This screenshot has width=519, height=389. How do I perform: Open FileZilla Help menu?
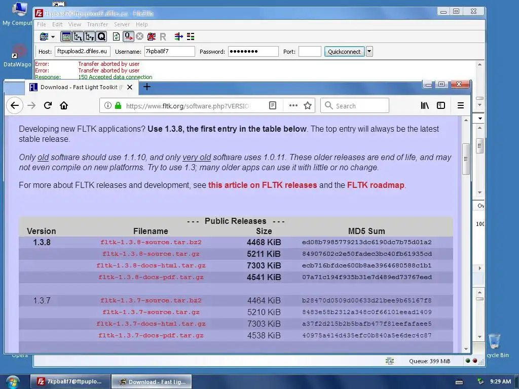pyautogui.click(x=142, y=24)
